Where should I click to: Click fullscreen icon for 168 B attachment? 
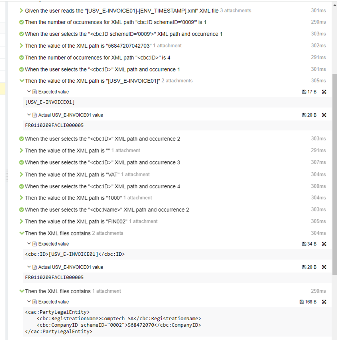tap(324, 302)
